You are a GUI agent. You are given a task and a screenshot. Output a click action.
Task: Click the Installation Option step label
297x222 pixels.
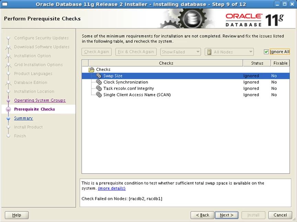tap(33, 56)
